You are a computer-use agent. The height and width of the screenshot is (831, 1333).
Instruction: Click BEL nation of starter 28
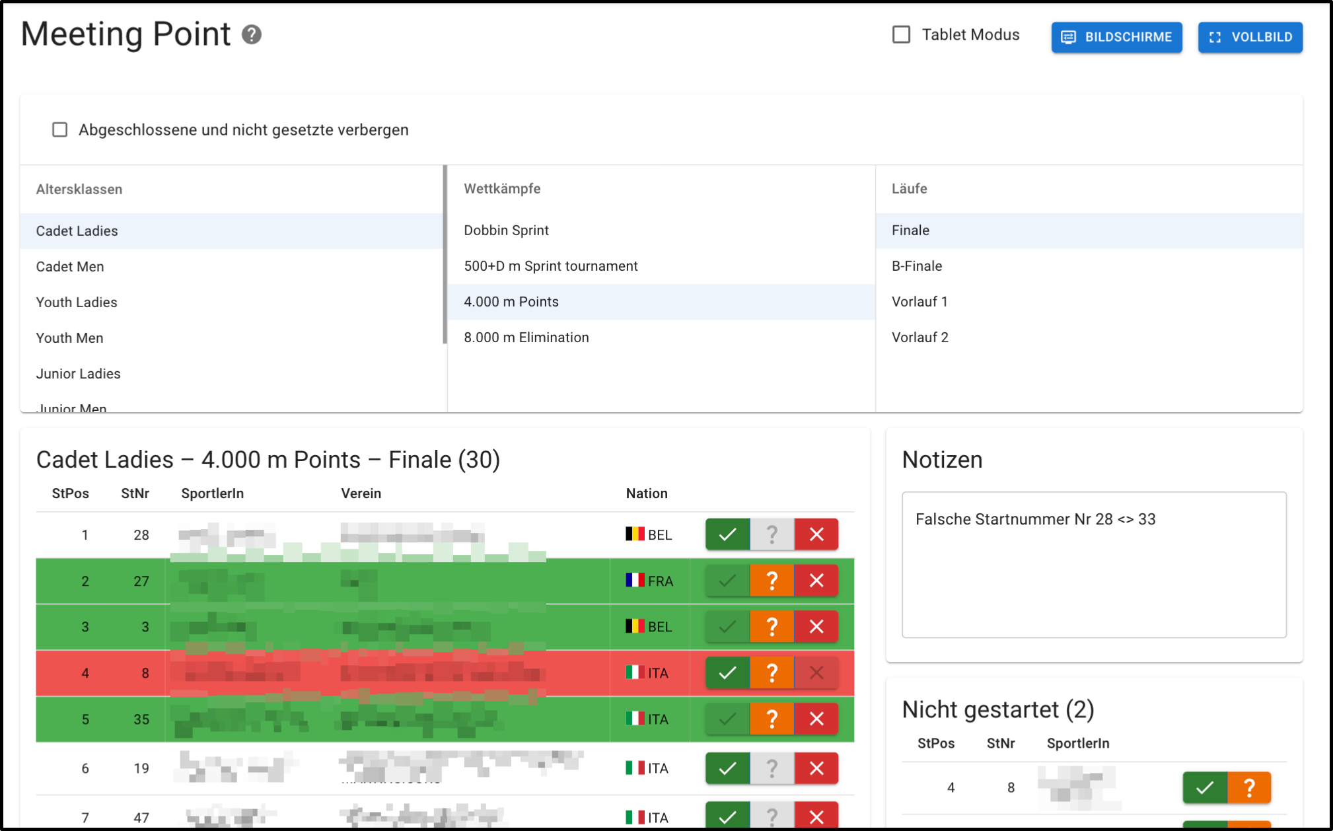(x=649, y=534)
